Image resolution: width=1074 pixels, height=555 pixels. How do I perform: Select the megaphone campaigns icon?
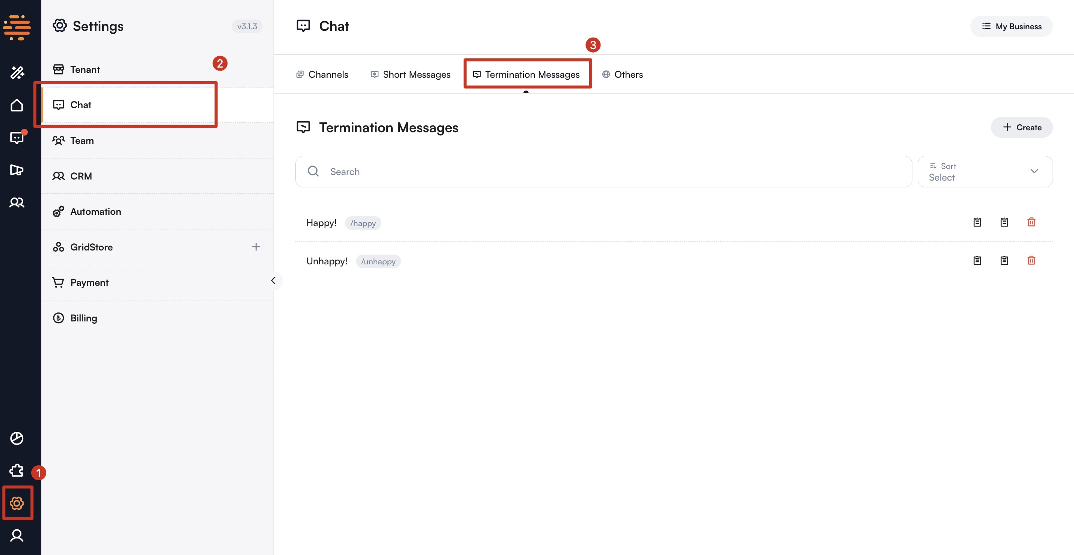click(17, 170)
